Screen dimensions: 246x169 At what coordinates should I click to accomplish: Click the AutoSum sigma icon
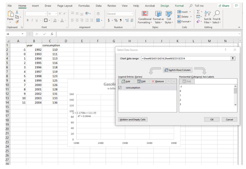tap(198, 12)
